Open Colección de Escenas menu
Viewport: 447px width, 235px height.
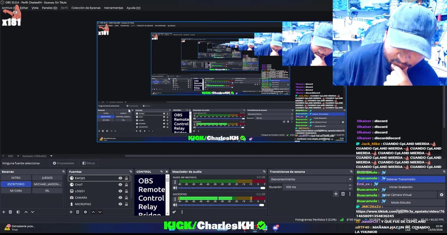(x=86, y=8)
